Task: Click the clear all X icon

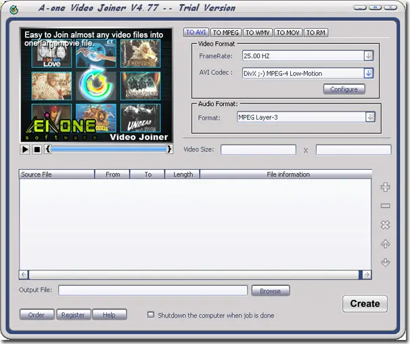Action: coord(386,224)
